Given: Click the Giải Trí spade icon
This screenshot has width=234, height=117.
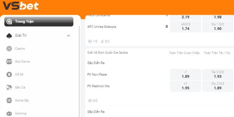Looking at the screenshot, I should (9, 36).
